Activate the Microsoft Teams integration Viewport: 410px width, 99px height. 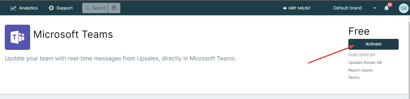tap(373, 44)
